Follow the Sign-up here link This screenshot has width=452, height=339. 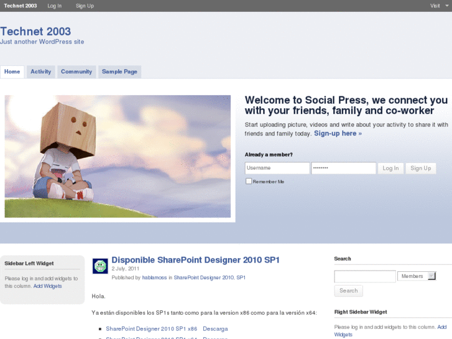(338, 133)
